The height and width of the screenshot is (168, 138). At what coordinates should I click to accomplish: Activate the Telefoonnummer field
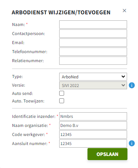(93, 52)
